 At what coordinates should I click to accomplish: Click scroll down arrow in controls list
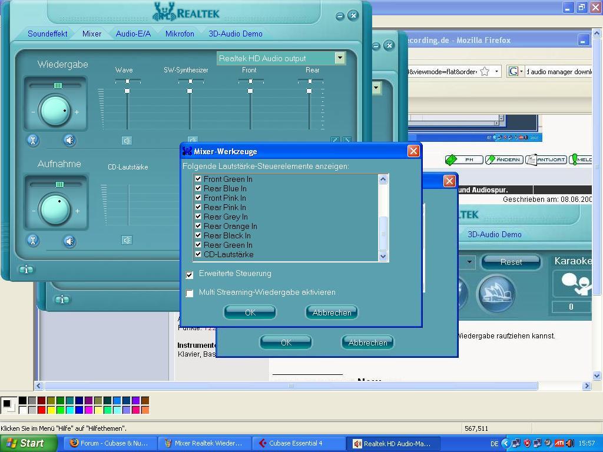(x=383, y=257)
